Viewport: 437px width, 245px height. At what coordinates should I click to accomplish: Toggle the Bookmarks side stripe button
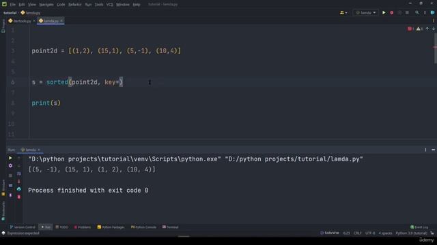tap(3, 210)
